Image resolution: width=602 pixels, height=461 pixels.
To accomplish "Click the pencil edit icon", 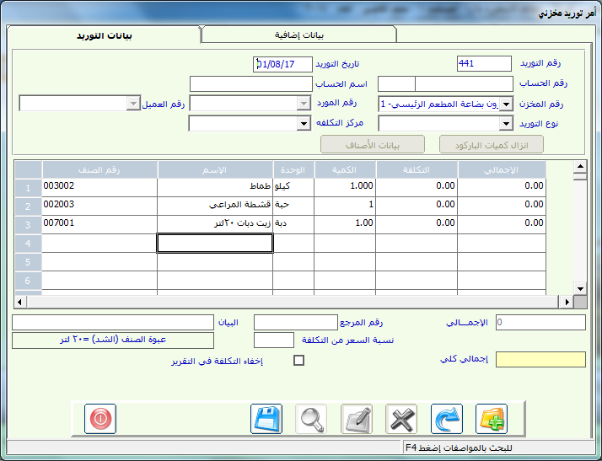I will click(357, 419).
